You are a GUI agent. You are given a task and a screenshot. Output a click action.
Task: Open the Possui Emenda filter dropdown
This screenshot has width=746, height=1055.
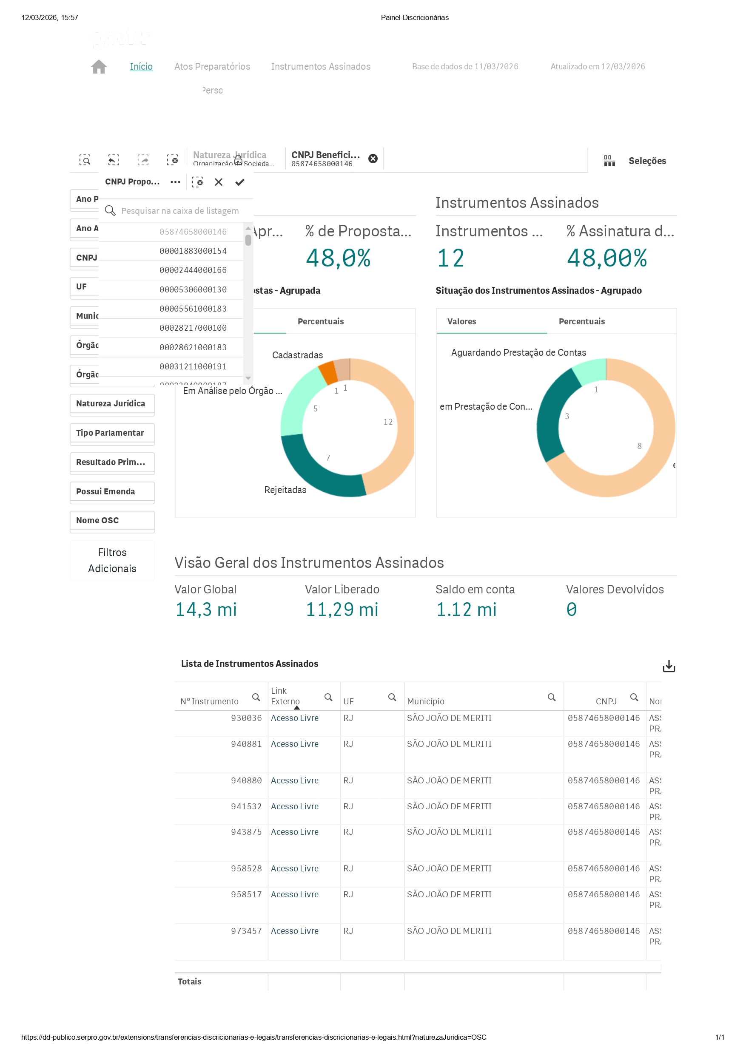coord(112,492)
